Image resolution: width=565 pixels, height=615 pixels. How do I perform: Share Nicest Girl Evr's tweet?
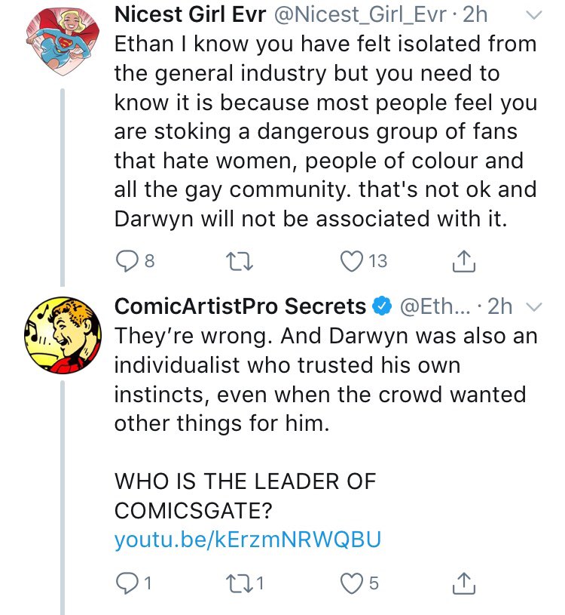464,261
